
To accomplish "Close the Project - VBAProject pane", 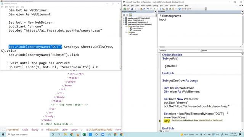I will pos(155,12).
